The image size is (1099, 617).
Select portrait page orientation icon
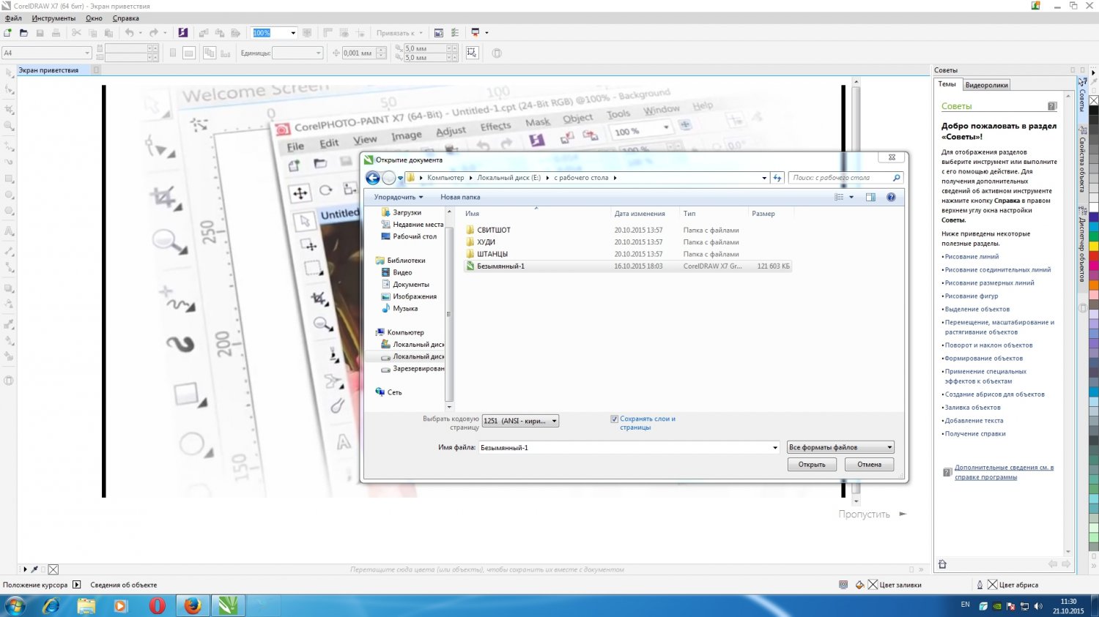click(x=173, y=53)
